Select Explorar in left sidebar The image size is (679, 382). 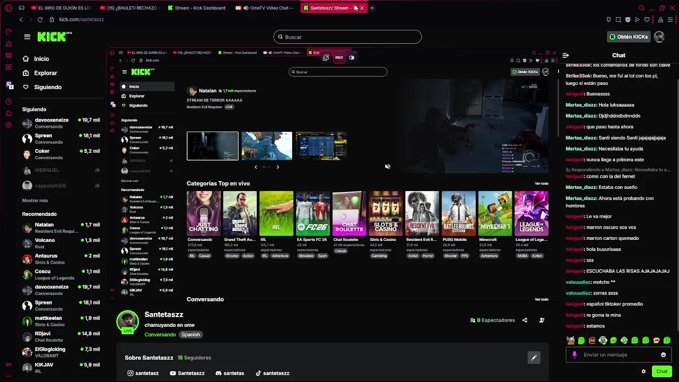[45, 73]
